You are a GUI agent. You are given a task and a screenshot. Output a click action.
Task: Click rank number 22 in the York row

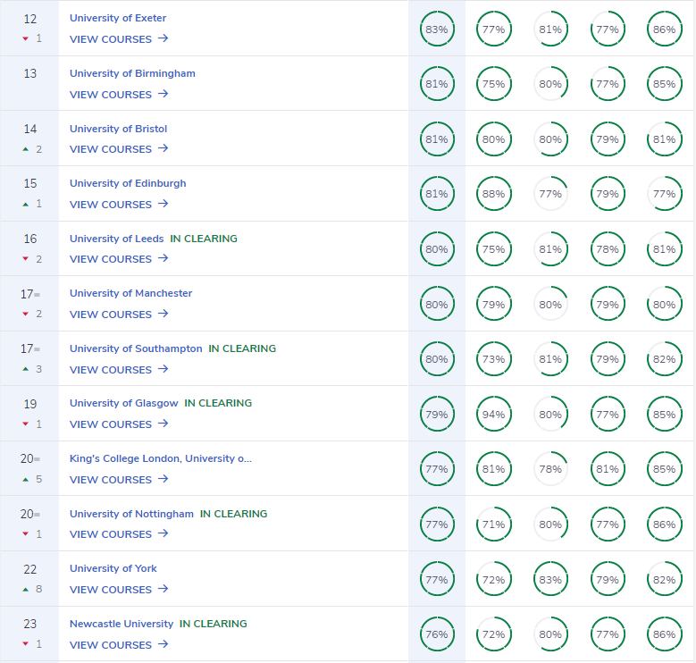tap(30, 569)
